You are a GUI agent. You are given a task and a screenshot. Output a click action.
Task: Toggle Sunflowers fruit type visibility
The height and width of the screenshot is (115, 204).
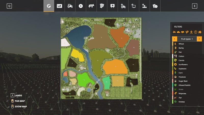coord(187,65)
